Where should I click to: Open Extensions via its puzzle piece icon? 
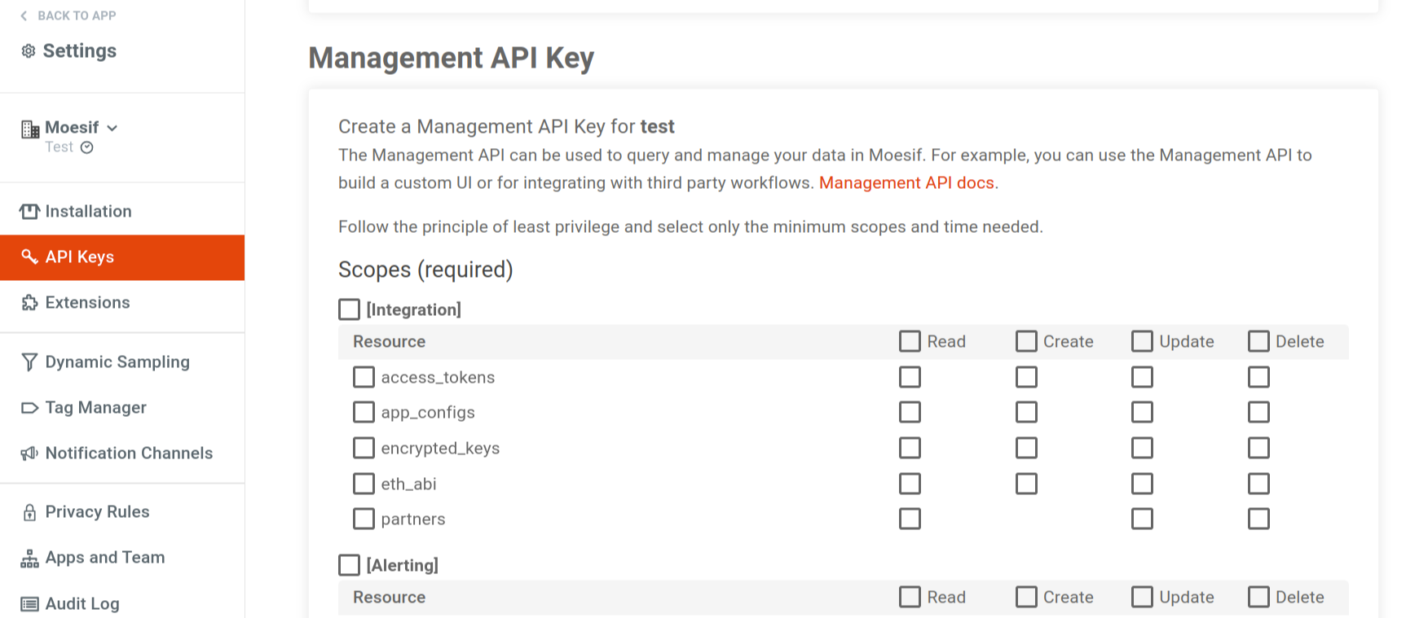point(28,302)
